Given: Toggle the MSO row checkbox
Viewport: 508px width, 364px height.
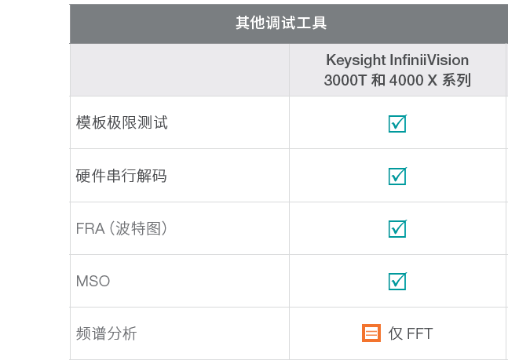Looking at the screenshot, I should 397,281.
